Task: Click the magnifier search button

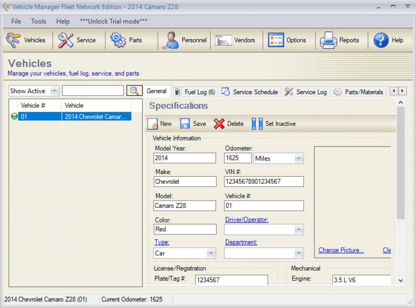Action: pos(135,91)
